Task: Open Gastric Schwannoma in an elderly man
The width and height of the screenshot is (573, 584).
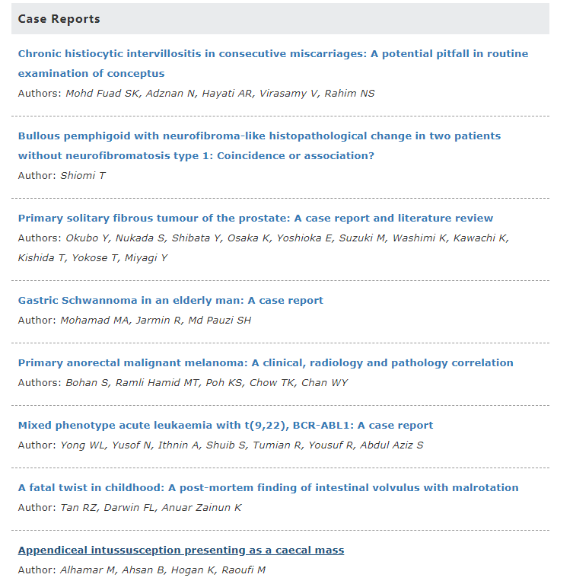Action: coord(170,301)
